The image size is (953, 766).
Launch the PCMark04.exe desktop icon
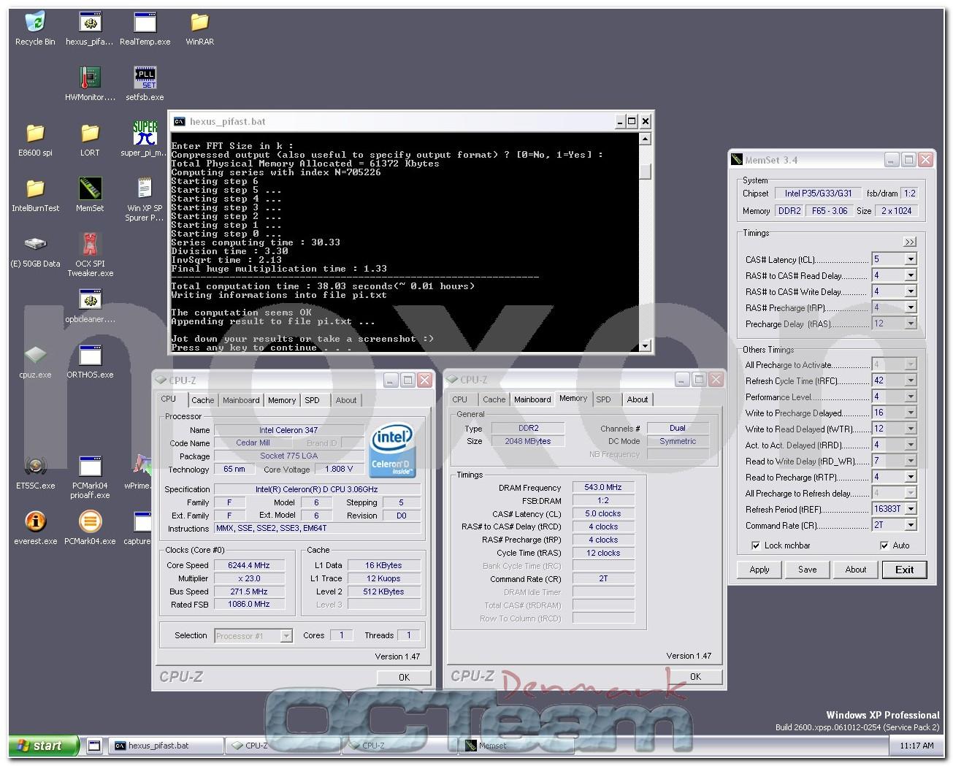coord(90,529)
